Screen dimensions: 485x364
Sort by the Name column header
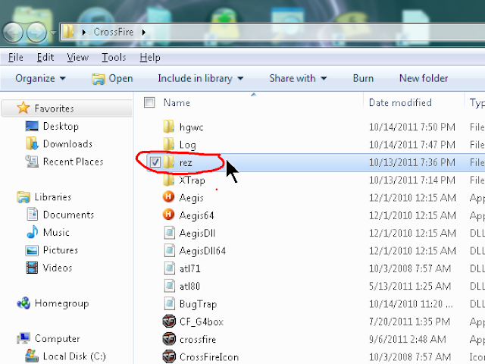click(177, 102)
